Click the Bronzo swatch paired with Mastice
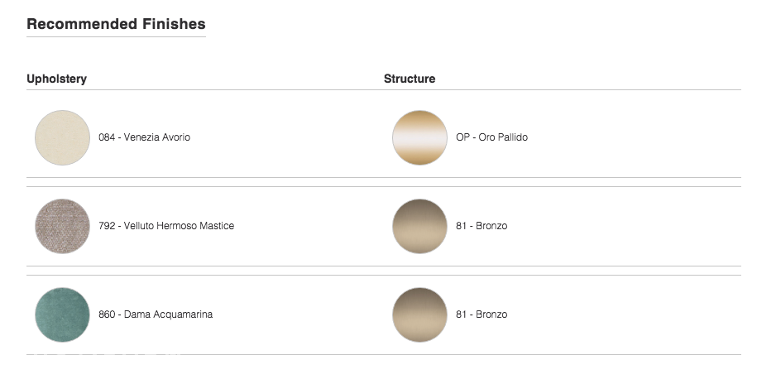The width and height of the screenshot is (776, 384). tap(419, 226)
